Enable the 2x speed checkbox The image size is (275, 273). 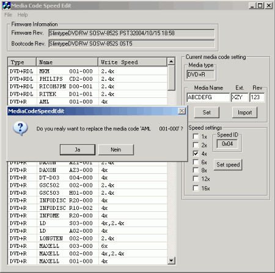pos(196,145)
